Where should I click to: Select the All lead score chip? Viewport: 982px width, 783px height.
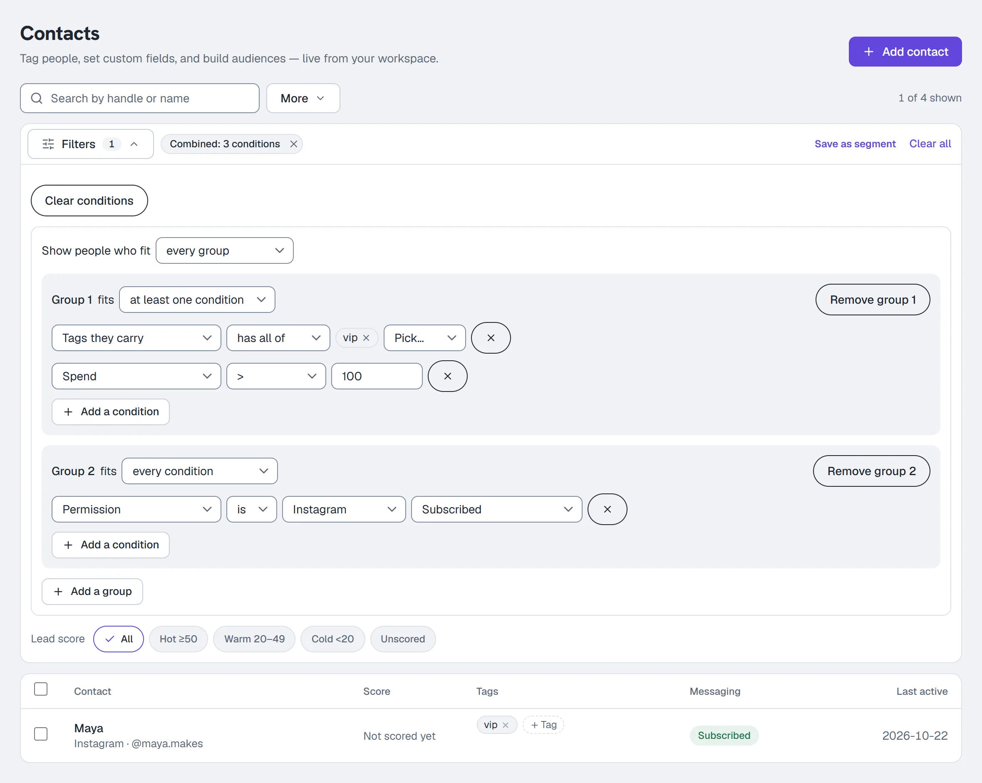click(119, 639)
